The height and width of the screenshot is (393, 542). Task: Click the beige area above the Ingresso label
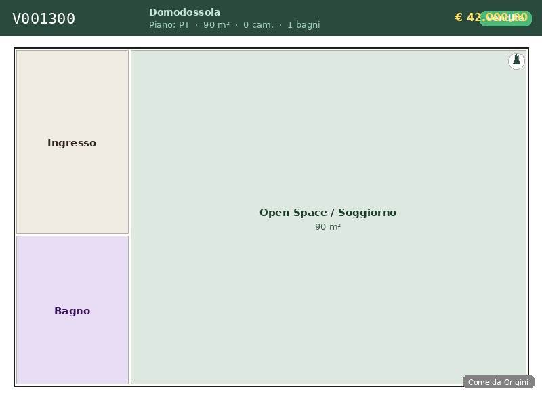[x=72, y=88]
